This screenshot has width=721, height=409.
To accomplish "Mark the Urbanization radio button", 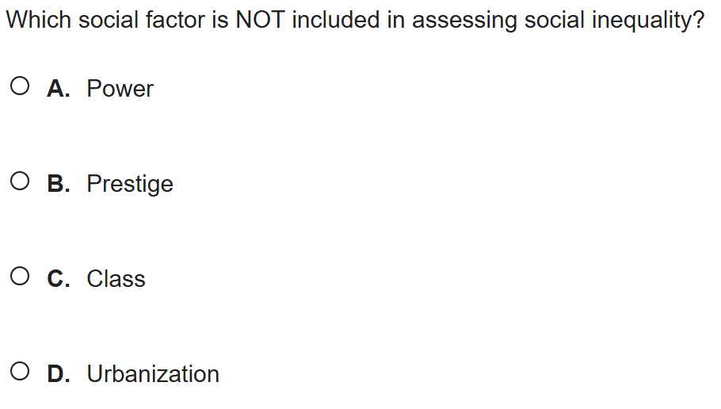I will click(x=21, y=373).
